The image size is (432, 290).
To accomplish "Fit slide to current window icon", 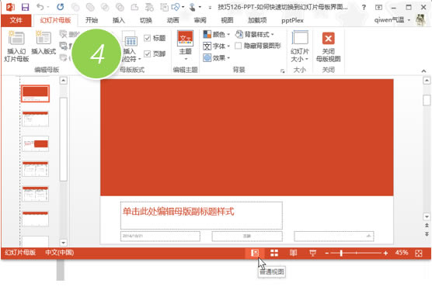I will tap(418, 253).
